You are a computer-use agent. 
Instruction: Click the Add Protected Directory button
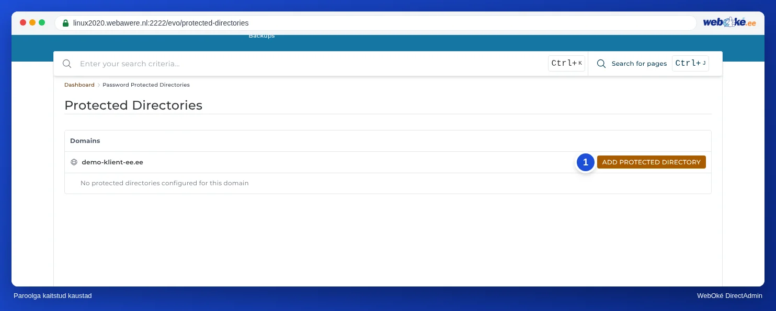tap(651, 162)
